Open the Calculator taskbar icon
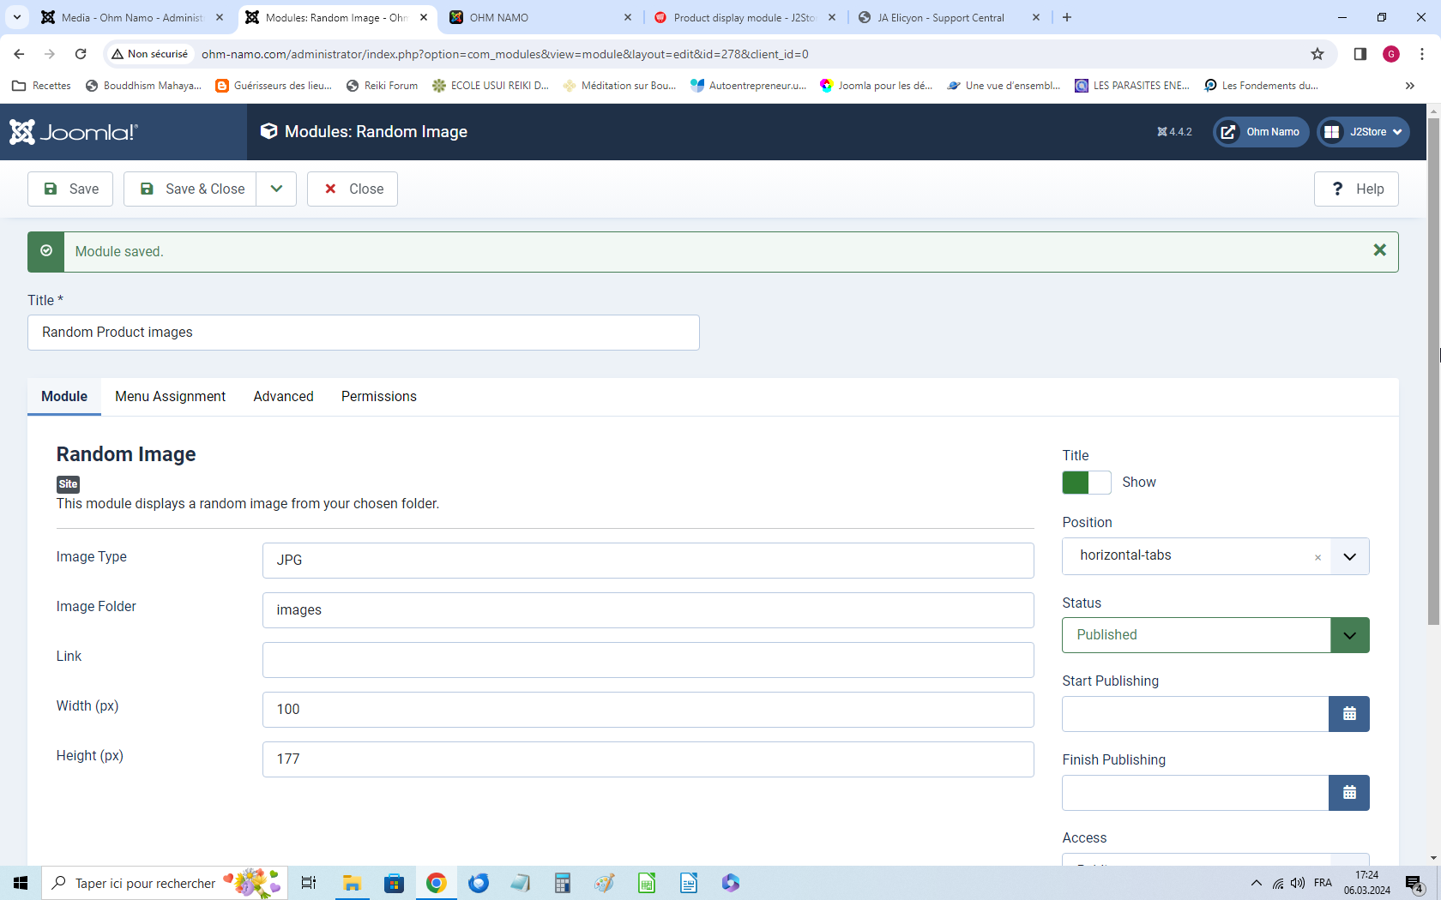The image size is (1441, 900). (x=562, y=883)
